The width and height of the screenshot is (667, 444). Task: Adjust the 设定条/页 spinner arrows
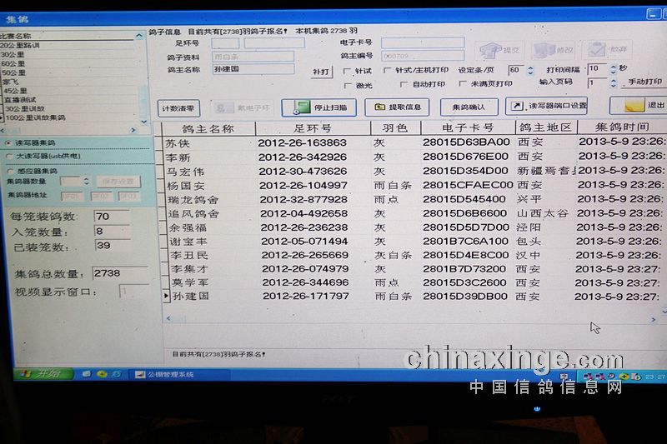coord(529,71)
